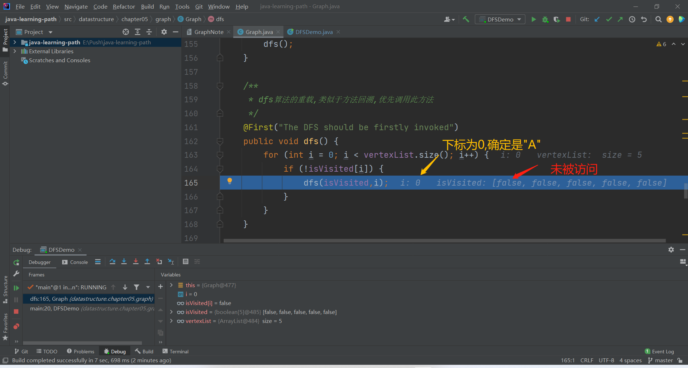The image size is (688, 368).
Task: Open Event Log in status bar
Action: pyautogui.click(x=659, y=352)
